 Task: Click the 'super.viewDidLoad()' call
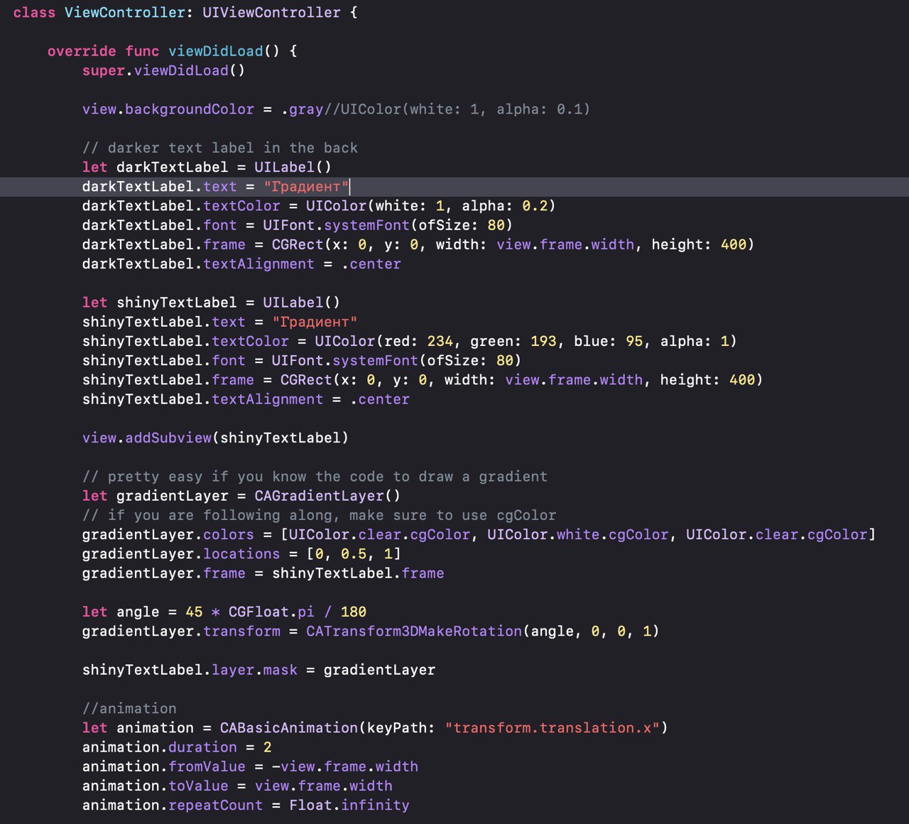point(163,70)
